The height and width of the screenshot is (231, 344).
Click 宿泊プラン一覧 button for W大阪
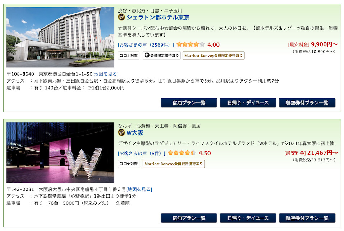(x=189, y=218)
